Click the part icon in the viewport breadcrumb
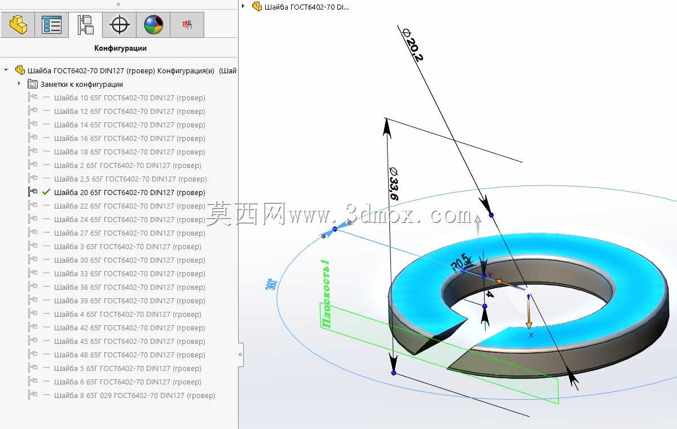The image size is (677, 429). (257, 7)
